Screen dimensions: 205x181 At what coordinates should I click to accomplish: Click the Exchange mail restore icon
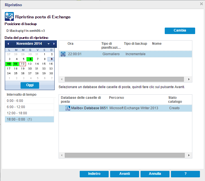[x=9, y=16]
